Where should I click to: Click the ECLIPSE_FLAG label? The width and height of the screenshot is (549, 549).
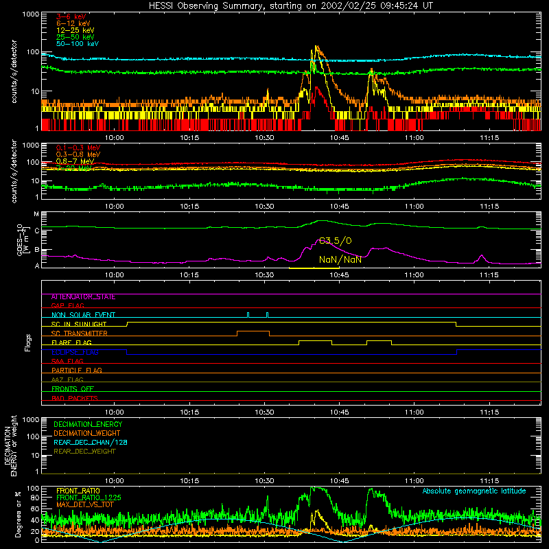pyautogui.click(x=75, y=352)
